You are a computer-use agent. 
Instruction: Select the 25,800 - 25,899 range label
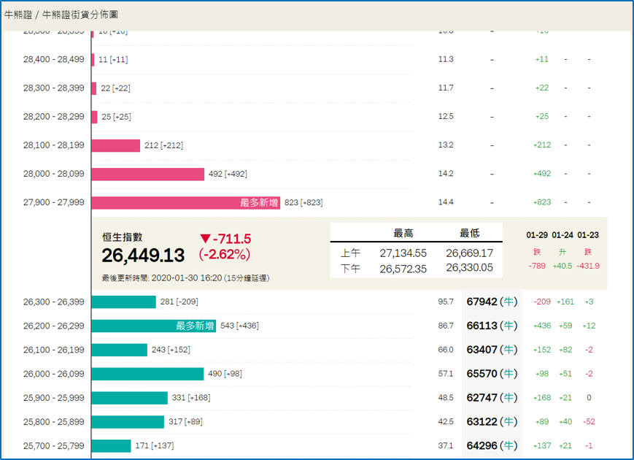click(54, 421)
